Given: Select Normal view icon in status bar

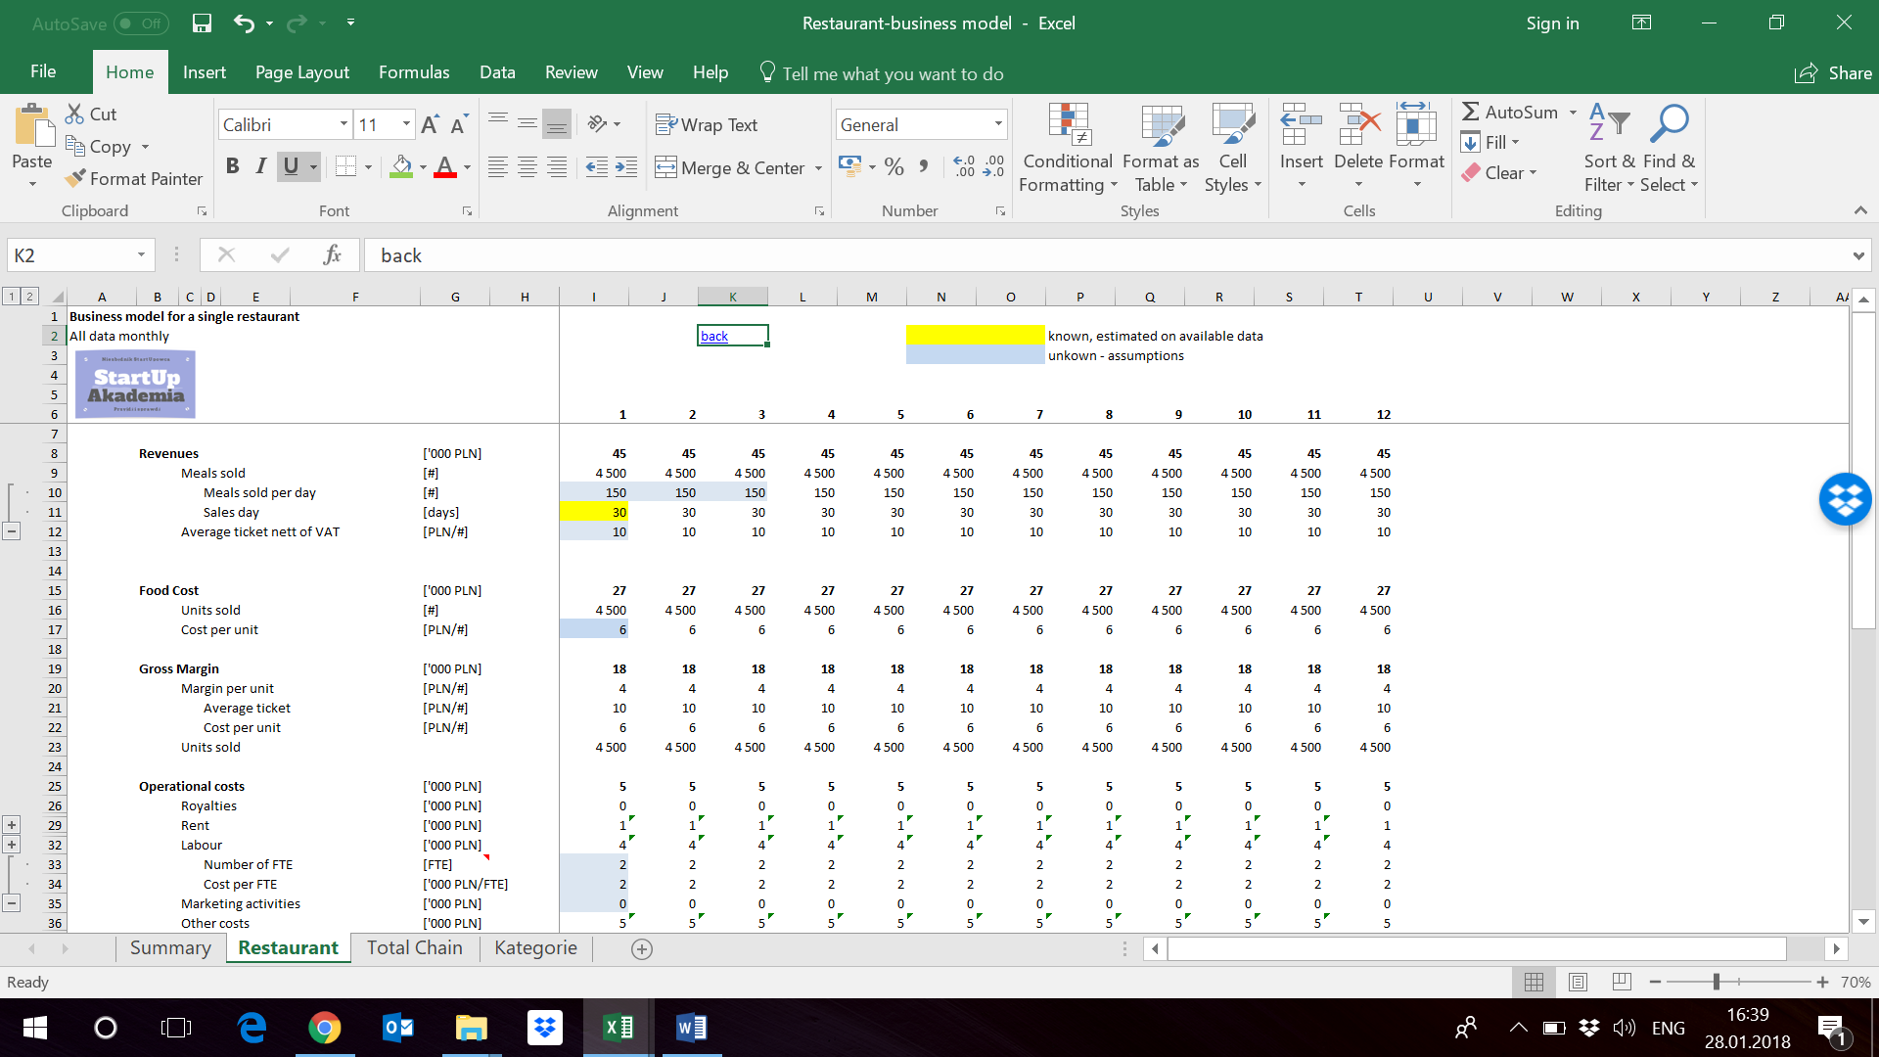Looking at the screenshot, I should pyautogui.click(x=1534, y=982).
